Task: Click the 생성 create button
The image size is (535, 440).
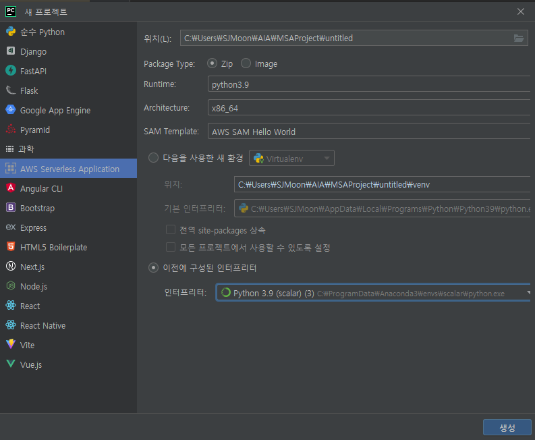Action: click(x=507, y=427)
